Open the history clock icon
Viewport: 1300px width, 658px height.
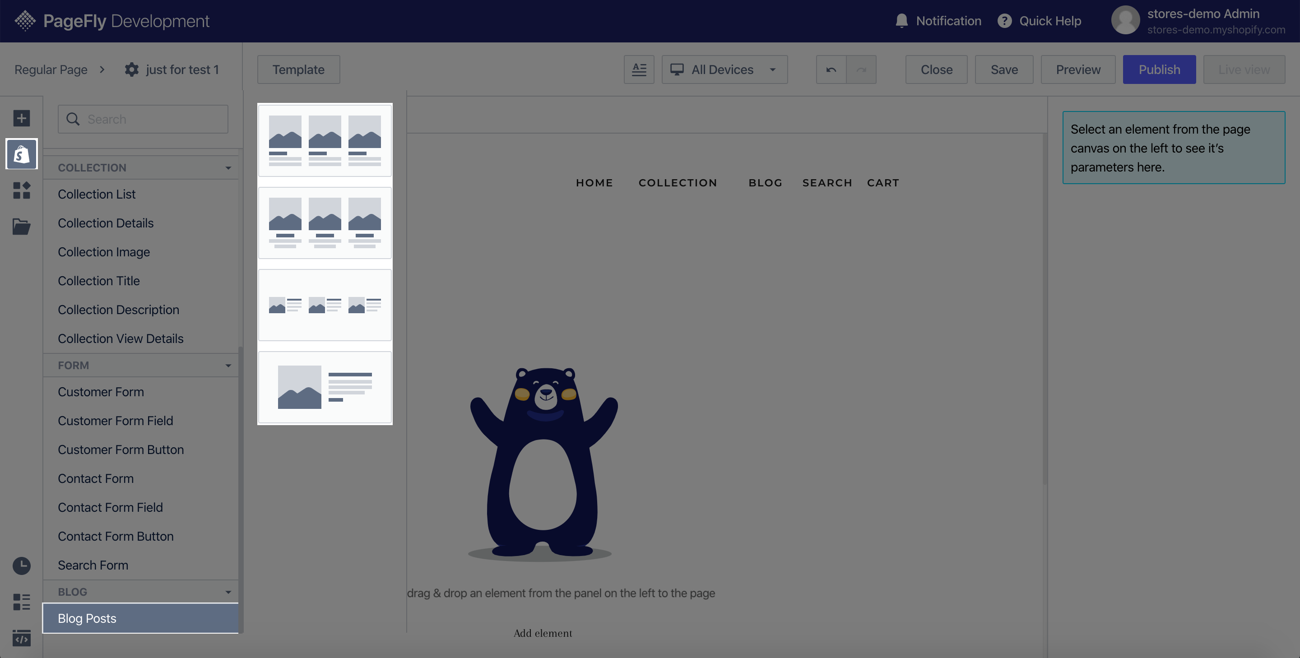[x=21, y=565]
